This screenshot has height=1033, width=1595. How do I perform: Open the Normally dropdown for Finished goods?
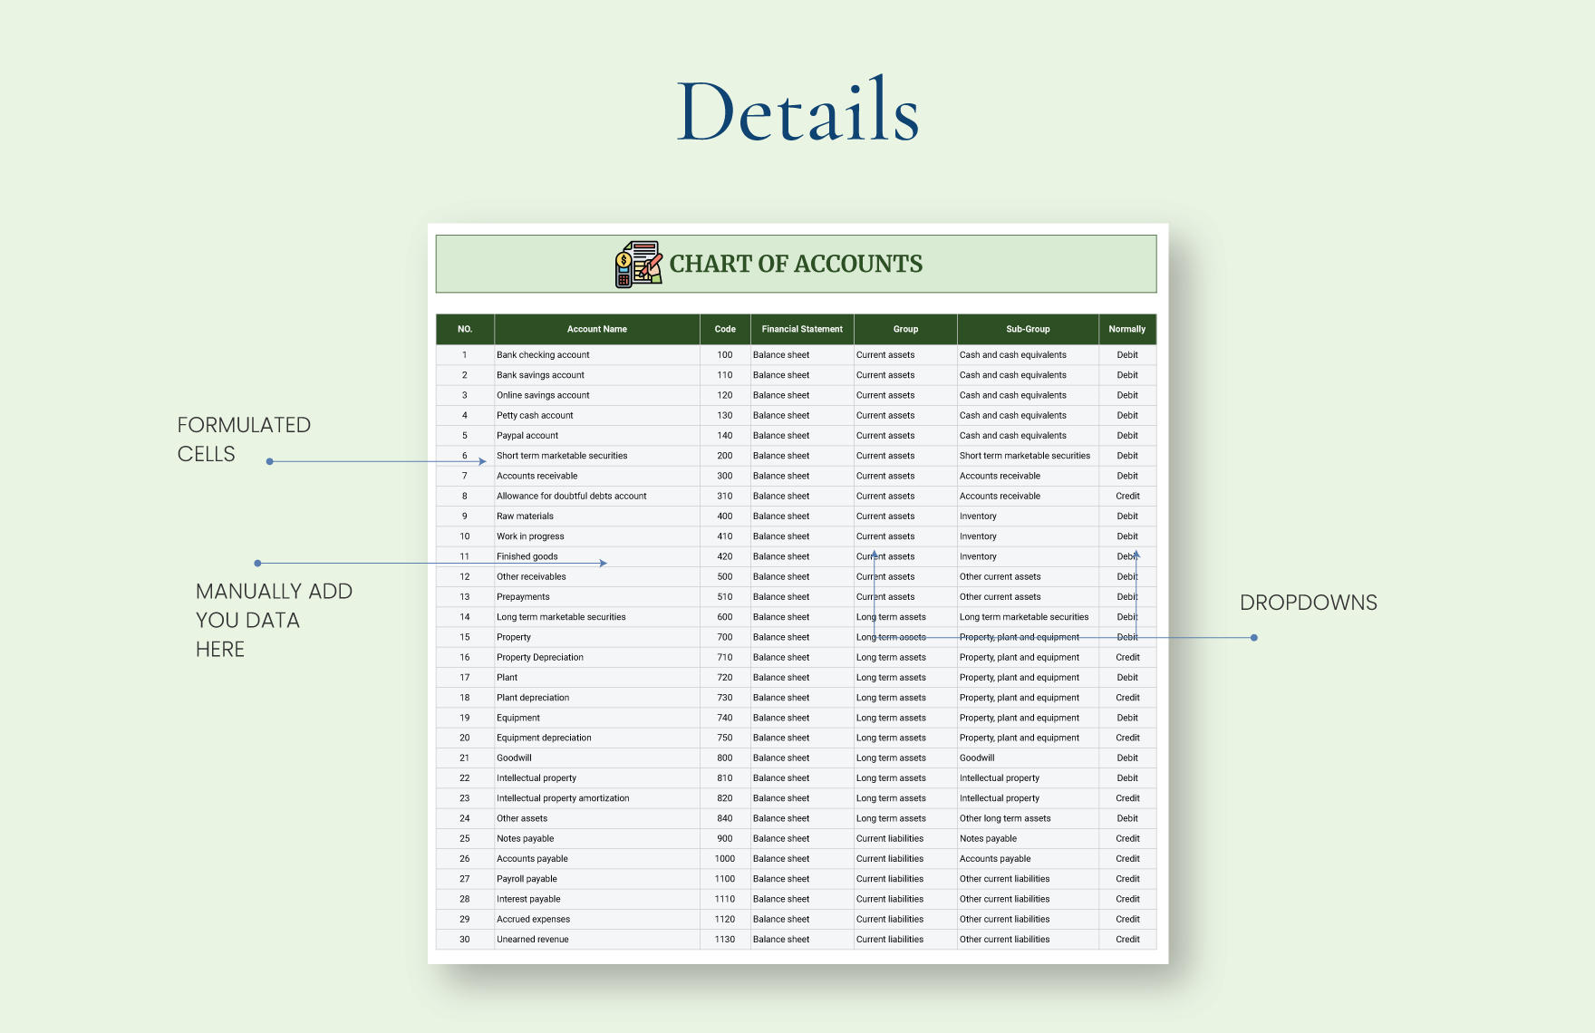[x=1126, y=556]
